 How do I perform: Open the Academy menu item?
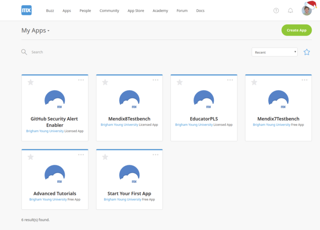160,11
